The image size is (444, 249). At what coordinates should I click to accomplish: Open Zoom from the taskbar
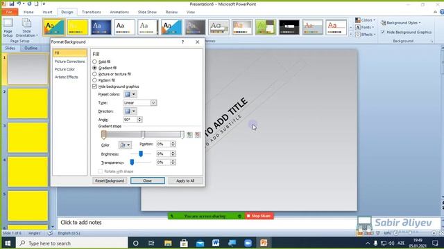pyautogui.click(x=248, y=243)
